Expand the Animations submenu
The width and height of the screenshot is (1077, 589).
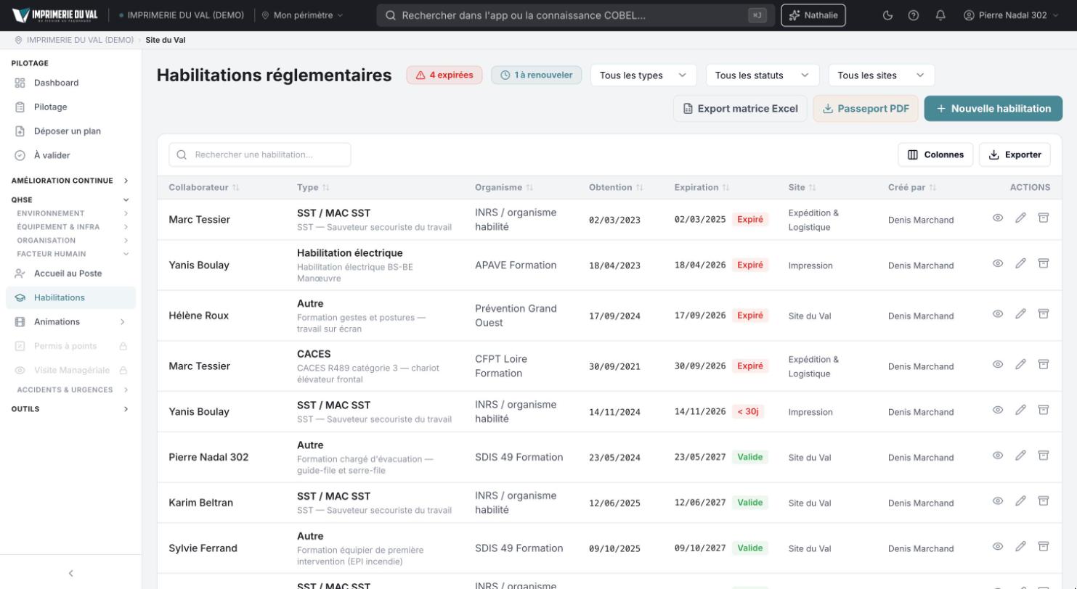(x=70, y=322)
